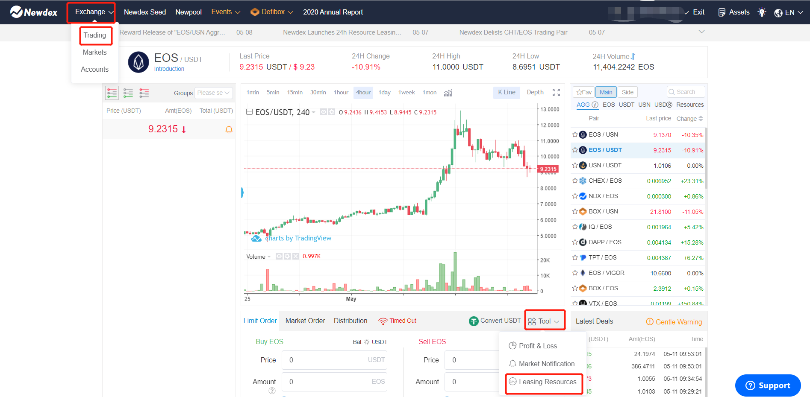This screenshot has width=810, height=397.
Task: Hide the Volume indicator with eye icon
Action: pyautogui.click(x=279, y=256)
